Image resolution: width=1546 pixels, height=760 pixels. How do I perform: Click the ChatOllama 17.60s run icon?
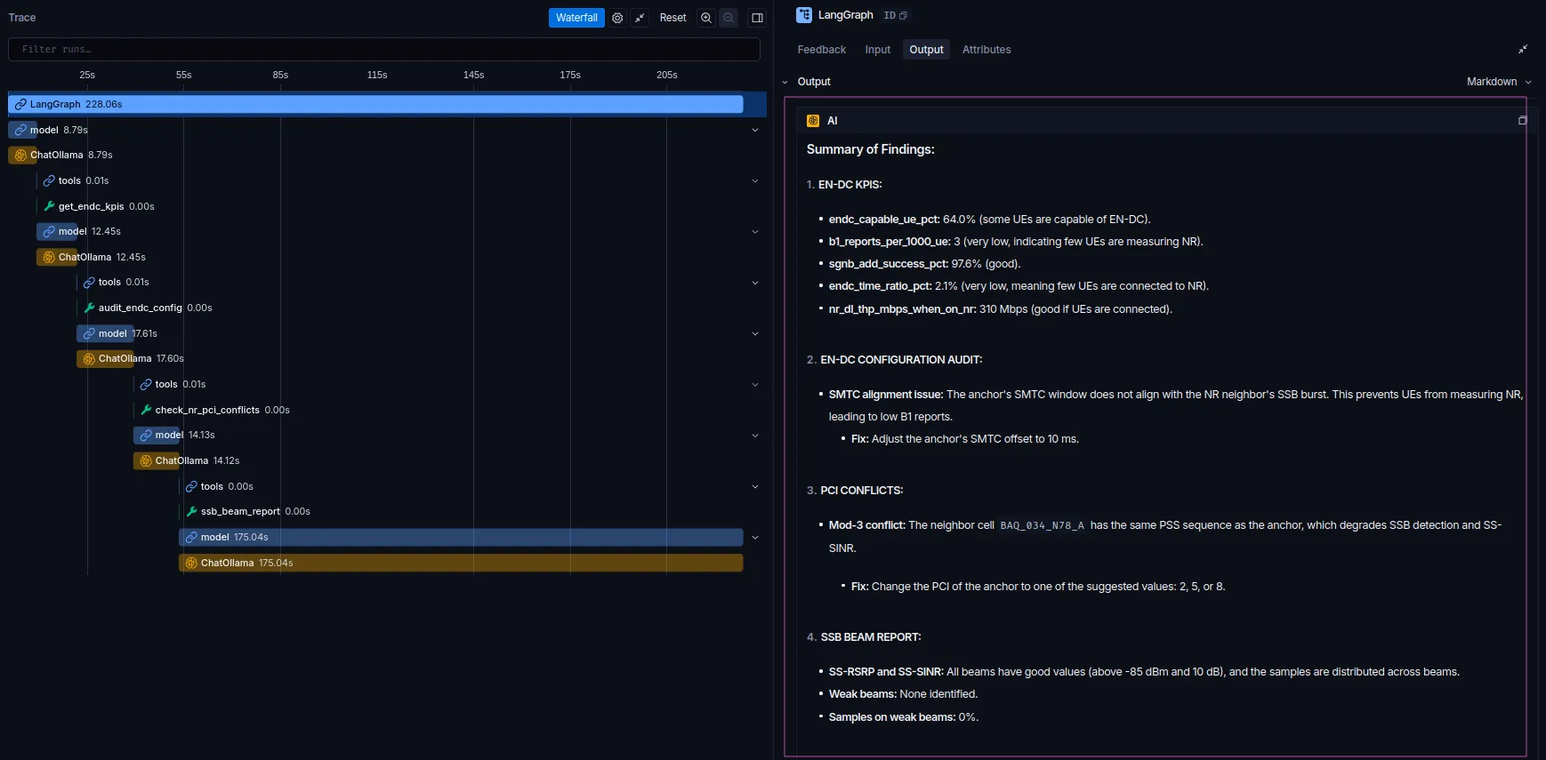(89, 358)
